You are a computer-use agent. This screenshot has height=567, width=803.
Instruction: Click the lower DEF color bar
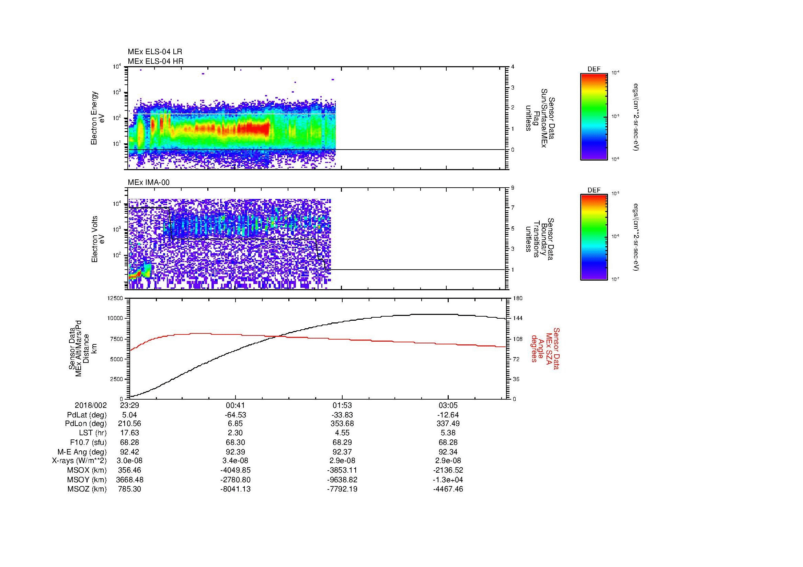(x=594, y=237)
